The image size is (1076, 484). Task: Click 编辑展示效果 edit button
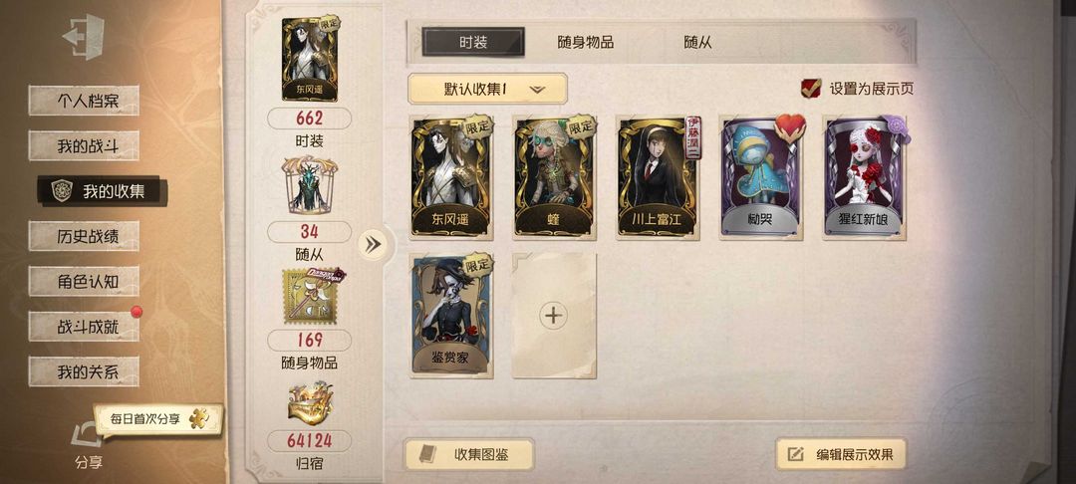point(841,454)
